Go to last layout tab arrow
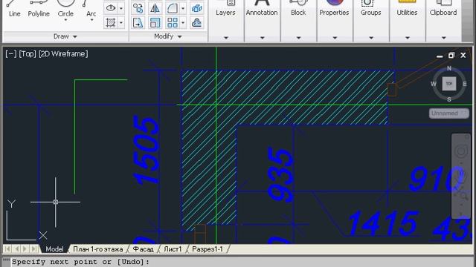The image size is (476, 267). tap(34, 249)
